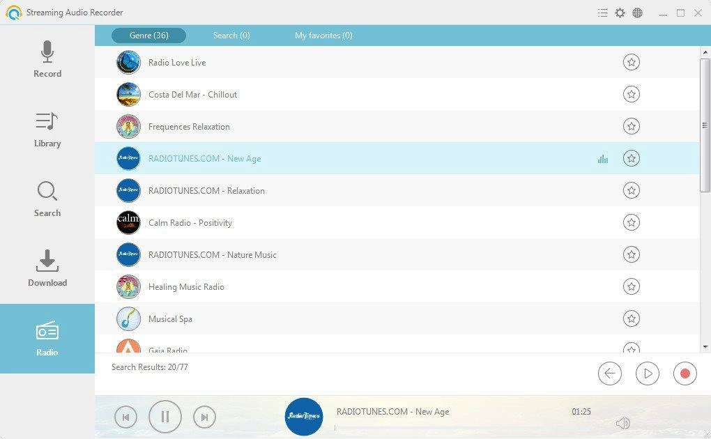This screenshot has width=711, height=439.
Task: Click the Costa Del Mar beach thumbnail
Action: 128,94
